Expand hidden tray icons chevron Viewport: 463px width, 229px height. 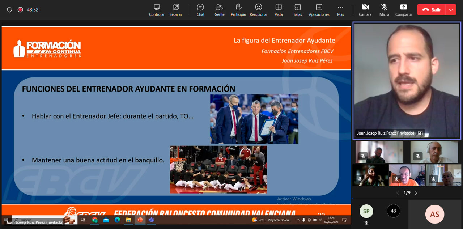click(x=298, y=220)
